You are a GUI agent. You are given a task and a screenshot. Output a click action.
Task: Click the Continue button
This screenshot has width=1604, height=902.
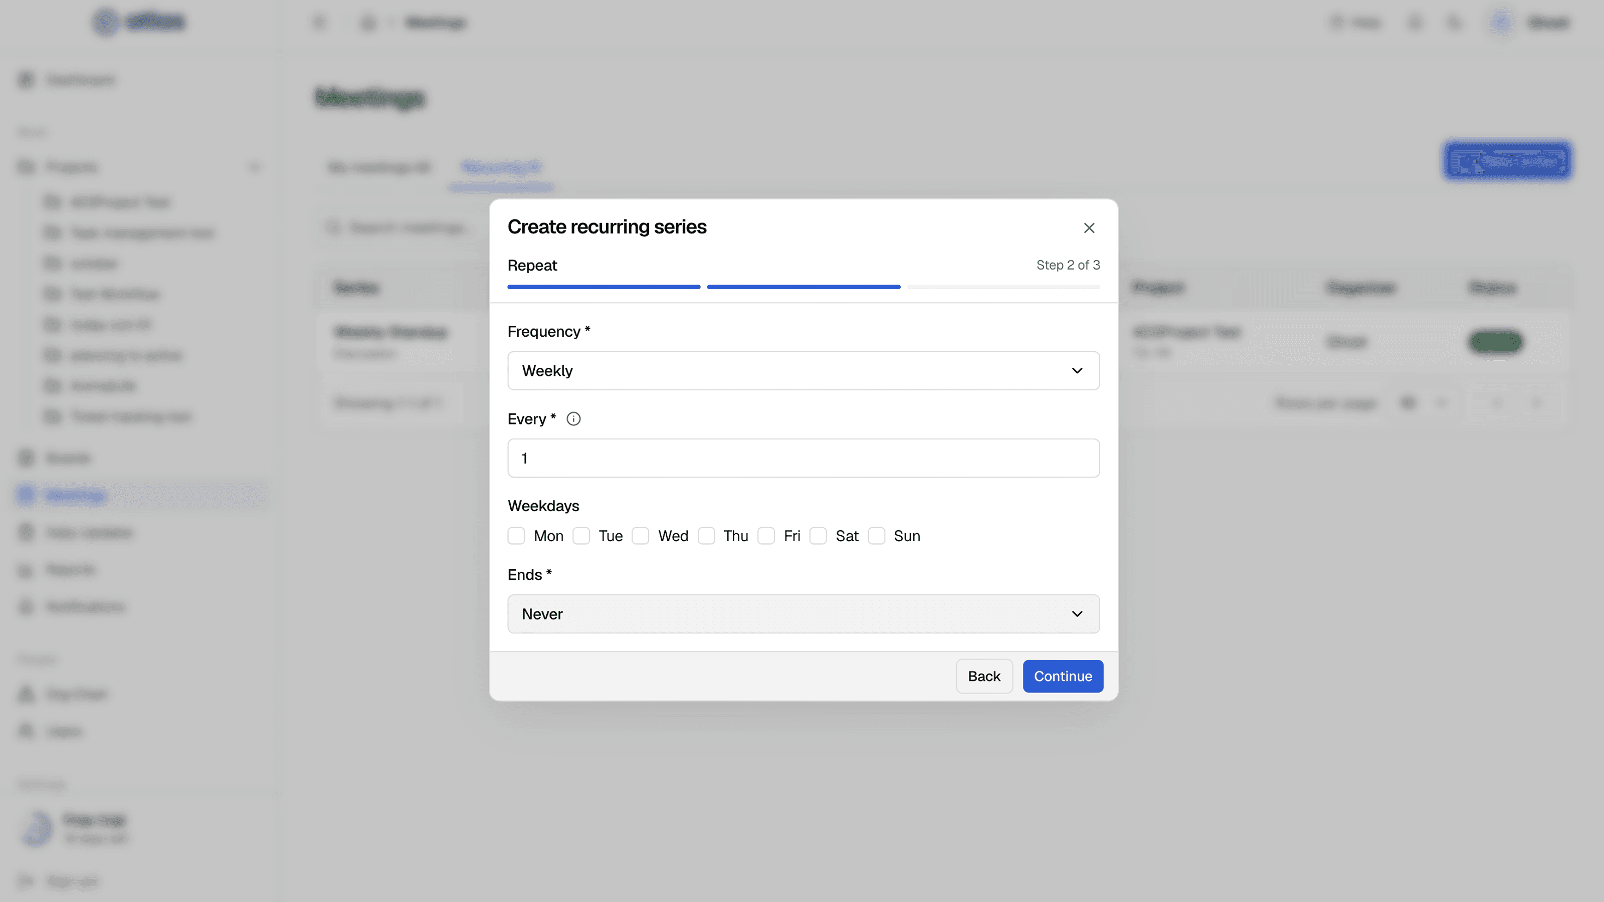1062,676
